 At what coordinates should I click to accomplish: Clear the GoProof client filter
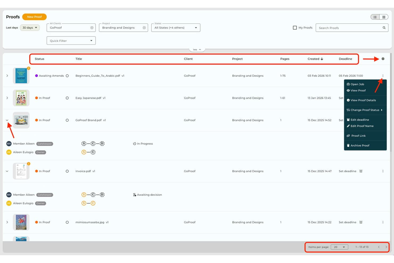pos(92,28)
